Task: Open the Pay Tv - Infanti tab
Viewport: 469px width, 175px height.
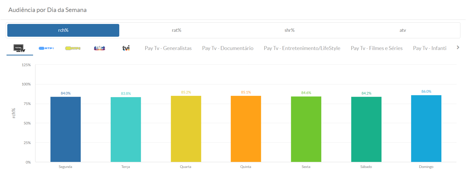Action: tap(429, 48)
